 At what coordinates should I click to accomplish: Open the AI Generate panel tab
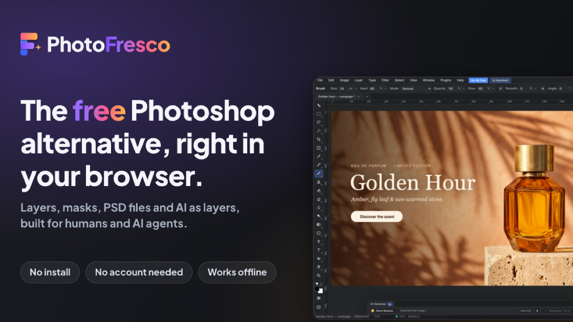pos(381,304)
